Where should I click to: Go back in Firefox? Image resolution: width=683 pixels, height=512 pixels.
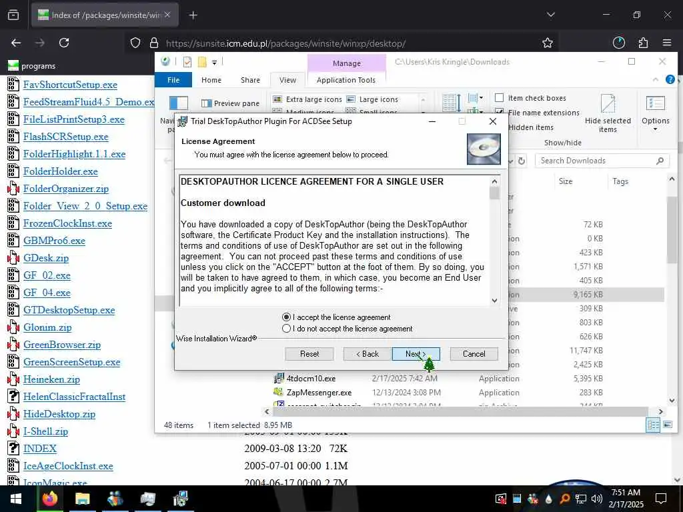click(16, 43)
